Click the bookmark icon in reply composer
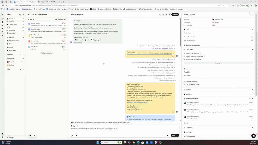 [77, 135]
